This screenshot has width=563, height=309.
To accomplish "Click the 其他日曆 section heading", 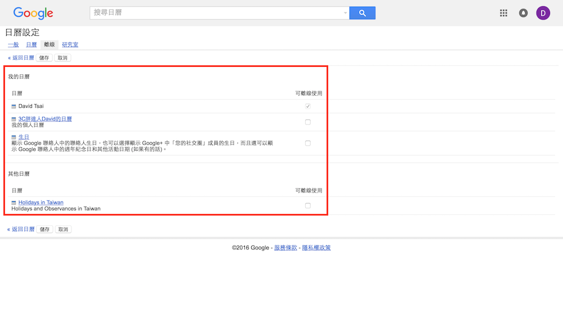I will click(19, 174).
